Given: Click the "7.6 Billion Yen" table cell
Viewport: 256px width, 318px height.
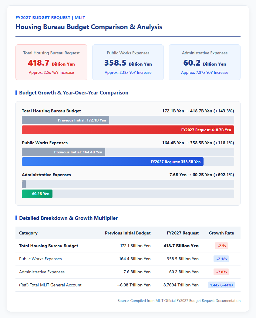Looking at the screenshot, I should pos(137,272).
